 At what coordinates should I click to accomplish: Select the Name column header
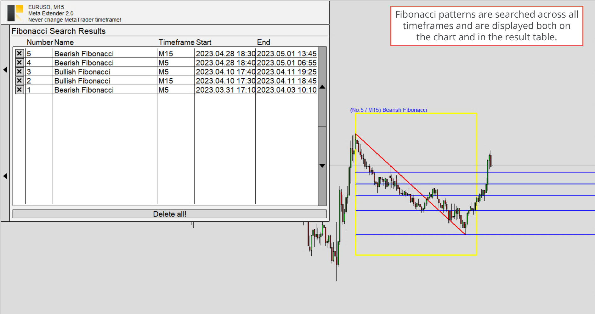[x=64, y=42]
